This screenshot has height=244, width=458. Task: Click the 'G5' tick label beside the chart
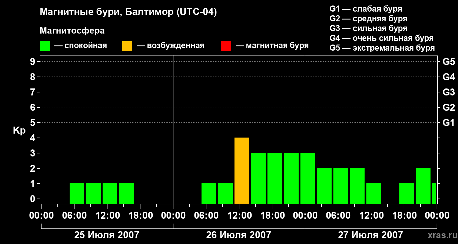[x=449, y=62]
